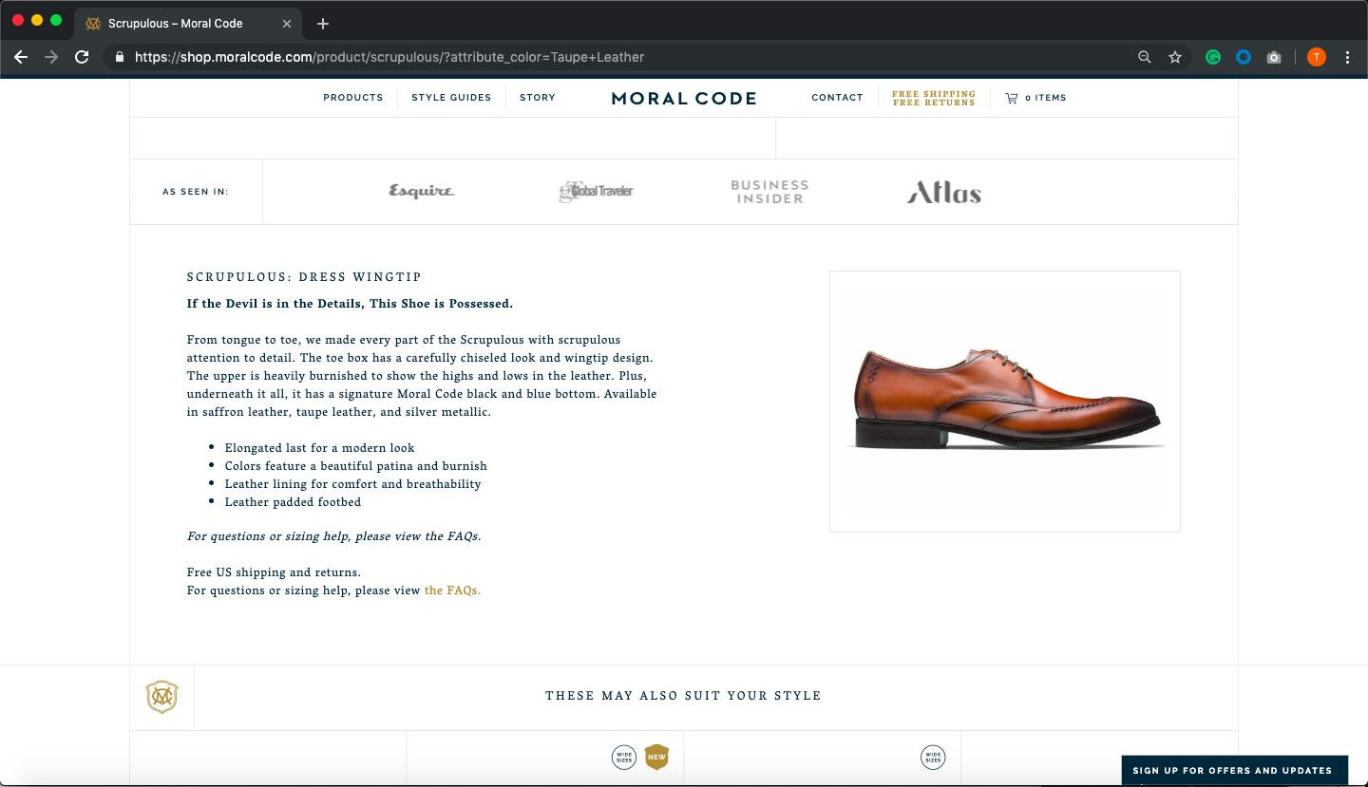Click the gold Moral Code shield emblem

161,697
